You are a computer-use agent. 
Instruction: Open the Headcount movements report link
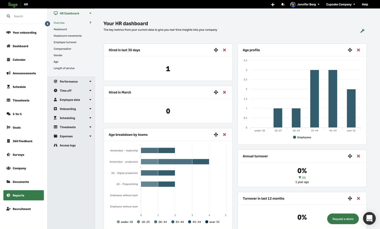[x=68, y=36]
